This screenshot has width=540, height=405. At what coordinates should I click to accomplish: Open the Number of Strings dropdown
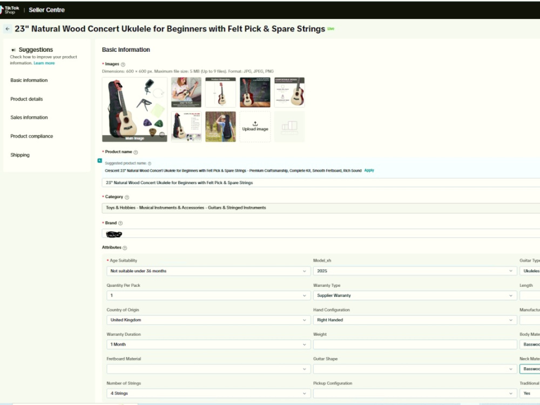pyautogui.click(x=208, y=393)
